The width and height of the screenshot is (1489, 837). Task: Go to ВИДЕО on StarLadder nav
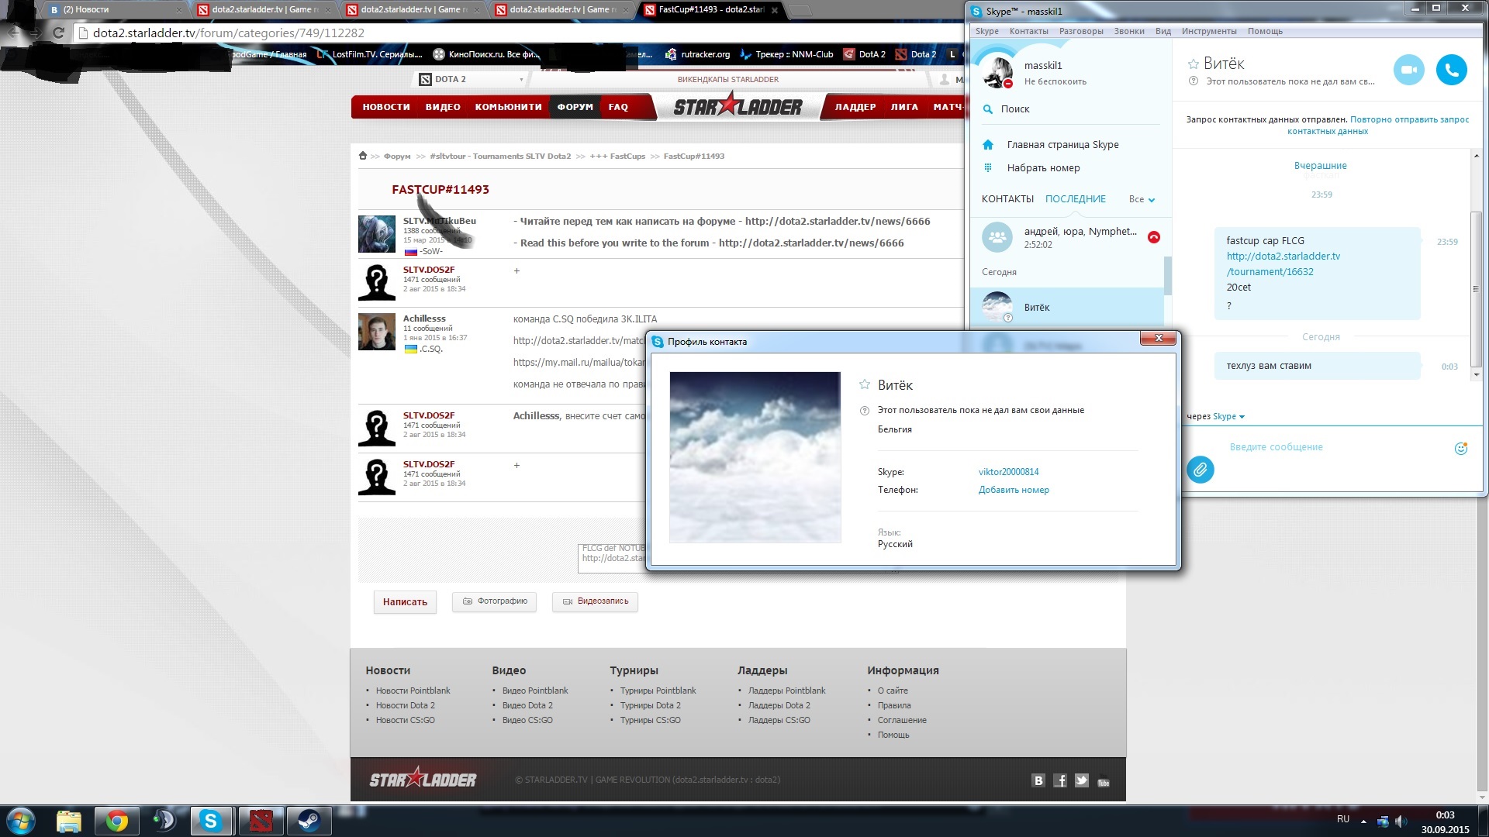(x=443, y=107)
